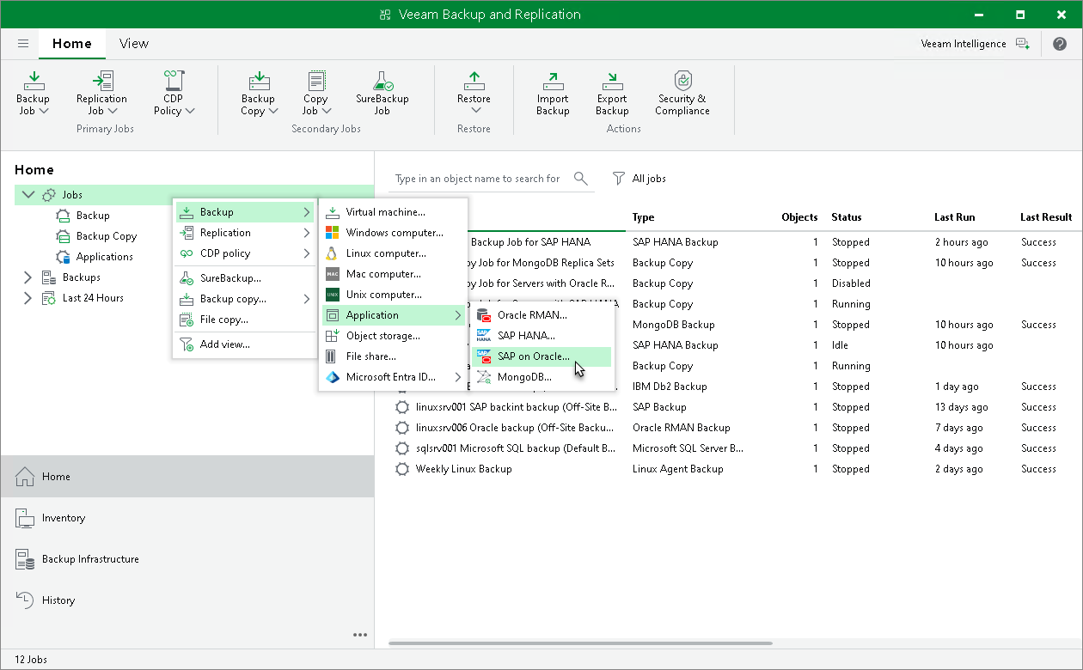The width and height of the screenshot is (1083, 670).
Task: Open the Backup context submenu
Action: [245, 212]
